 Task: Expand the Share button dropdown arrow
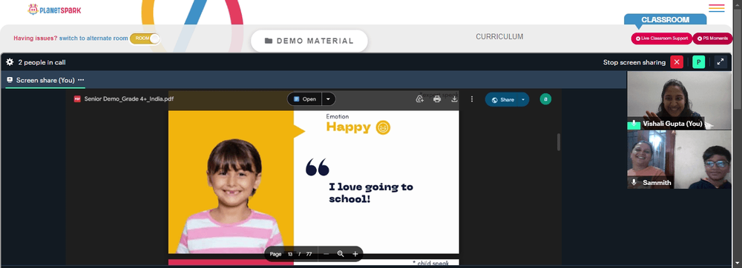point(523,99)
